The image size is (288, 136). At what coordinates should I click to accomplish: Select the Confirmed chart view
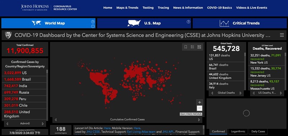click(x=218, y=131)
